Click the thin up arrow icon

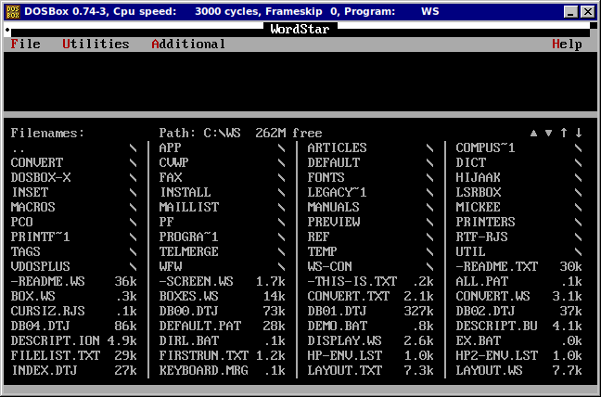pyautogui.click(x=563, y=134)
